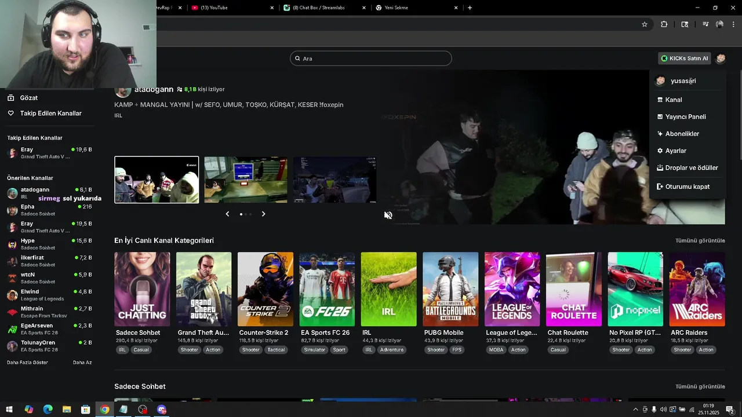Open the user avatar beside KICKs Satın Al
Screen dimensions: 742x417
[x=721, y=58]
